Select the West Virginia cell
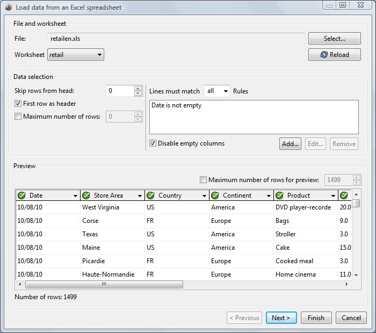 (x=112, y=207)
